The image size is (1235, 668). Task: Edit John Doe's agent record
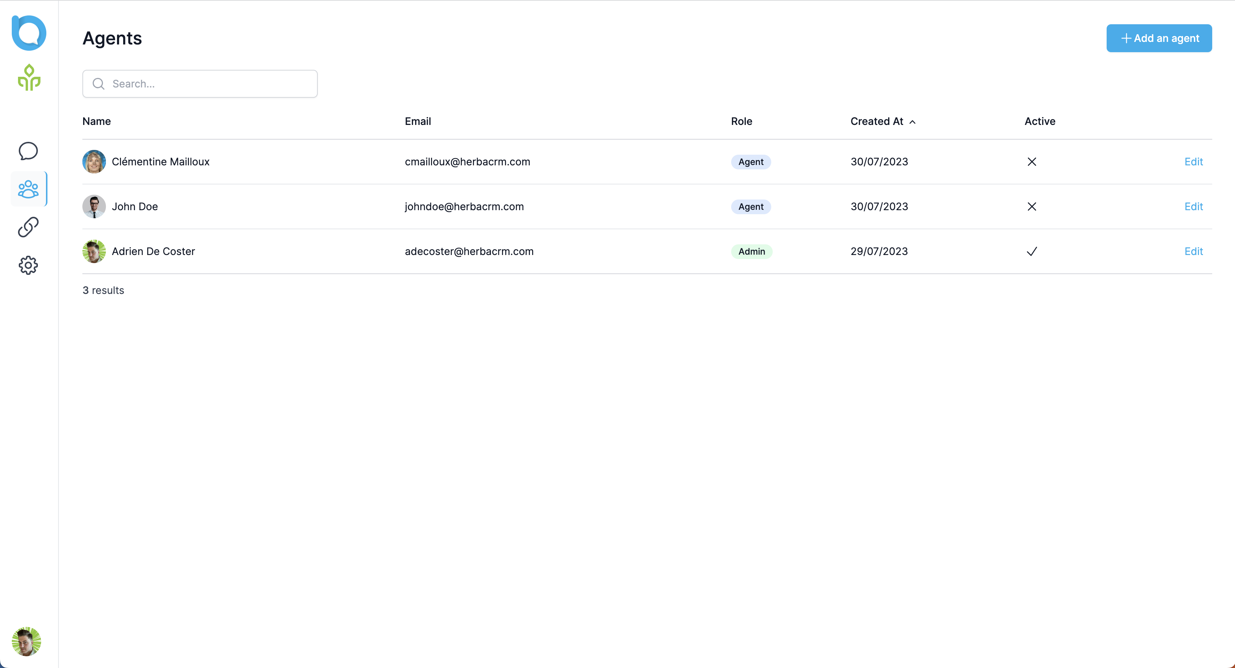click(x=1193, y=206)
